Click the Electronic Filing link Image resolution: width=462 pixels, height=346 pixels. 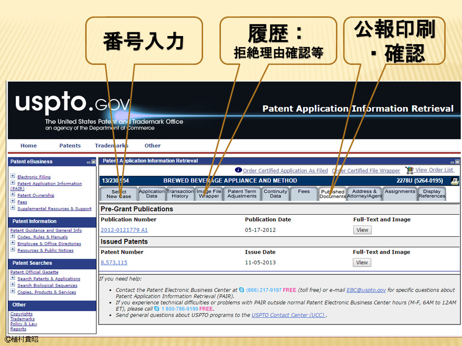[34, 177]
